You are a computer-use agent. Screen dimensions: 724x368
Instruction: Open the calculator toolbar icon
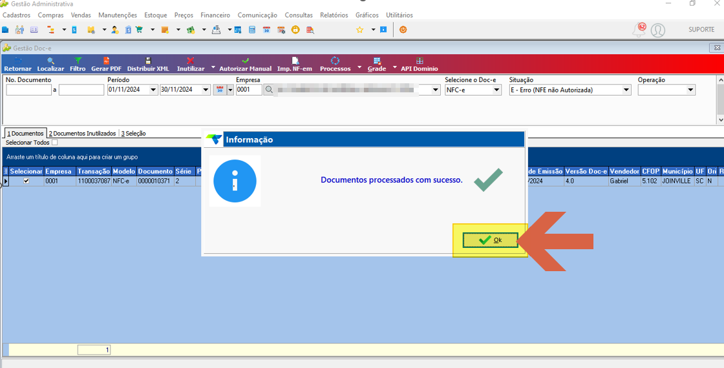click(x=252, y=30)
